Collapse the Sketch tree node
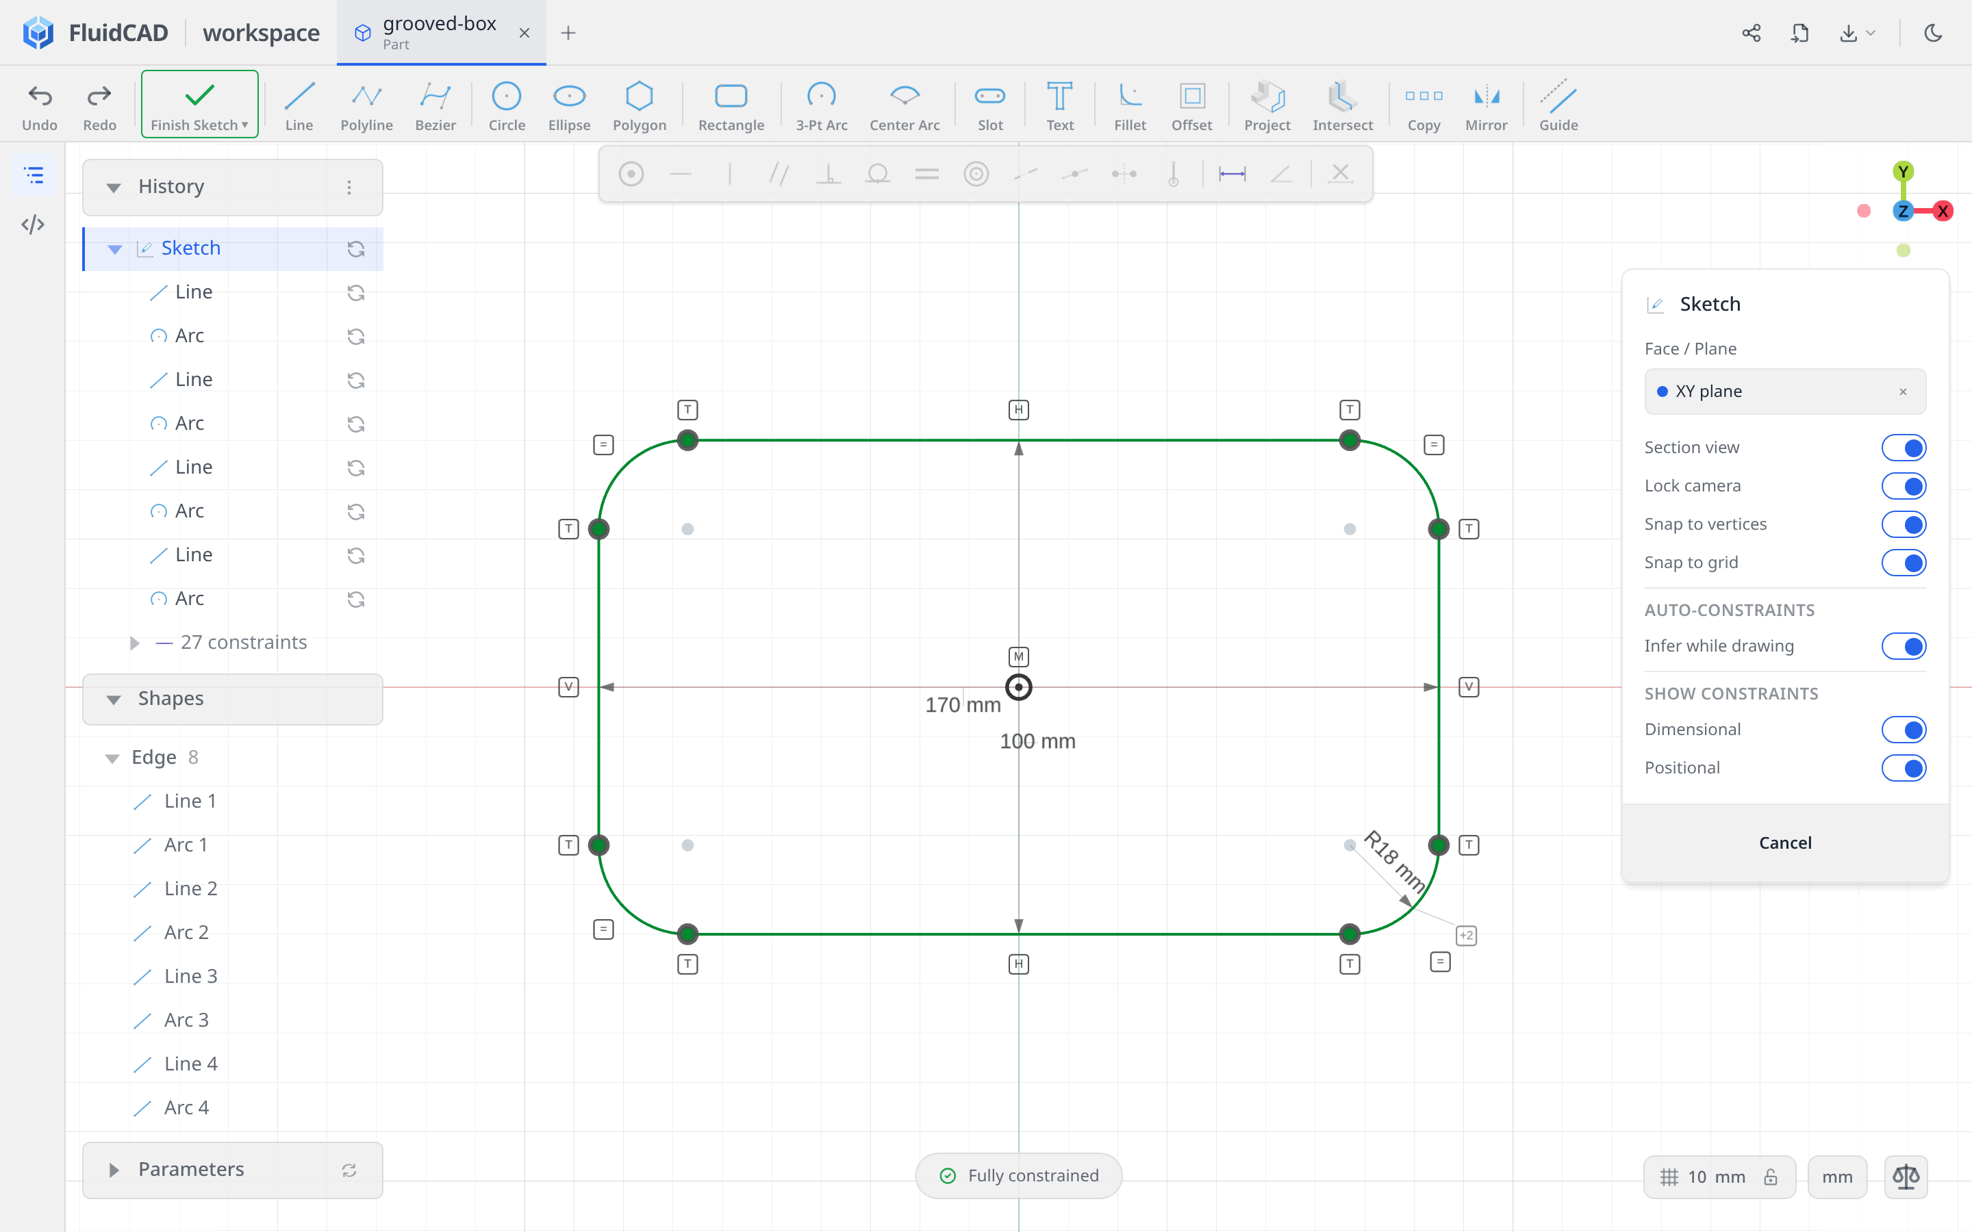Viewport: 1972px width, 1232px height. pyautogui.click(x=115, y=248)
